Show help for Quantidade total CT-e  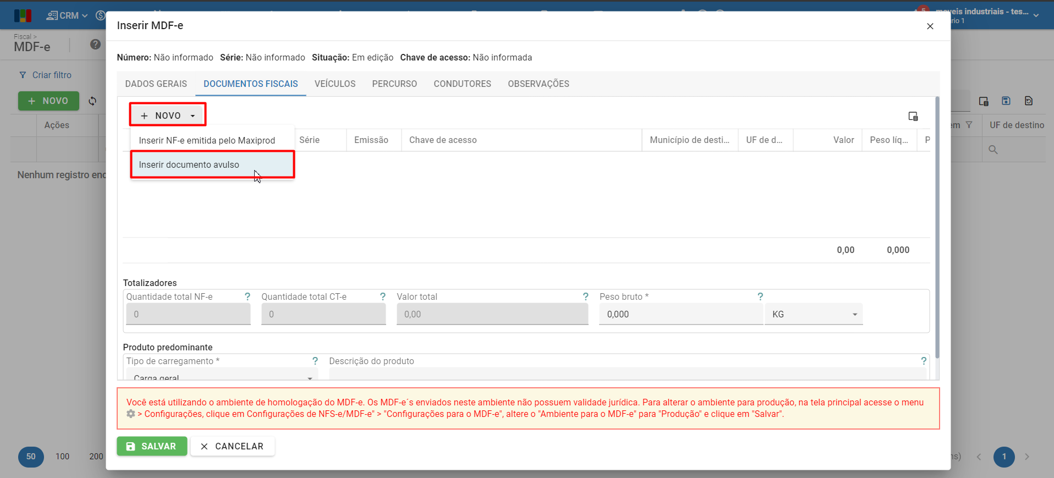tap(383, 296)
